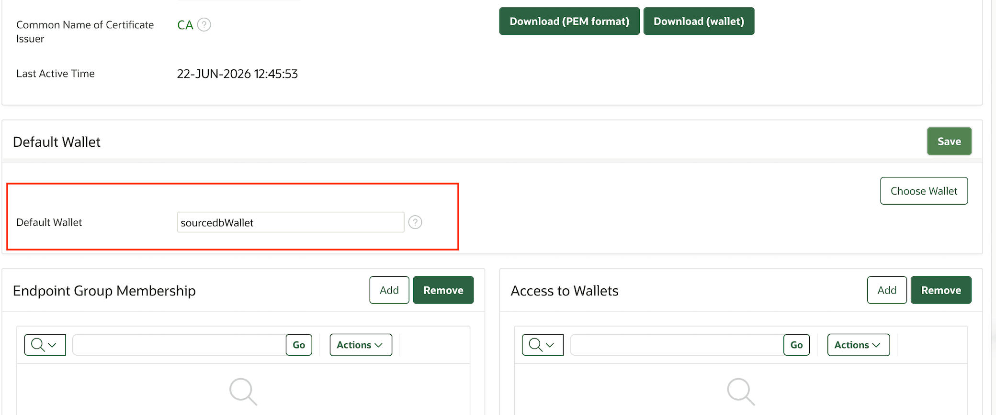Click Go in Access to Wallets search
The width and height of the screenshot is (996, 415).
pyautogui.click(x=796, y=345)
